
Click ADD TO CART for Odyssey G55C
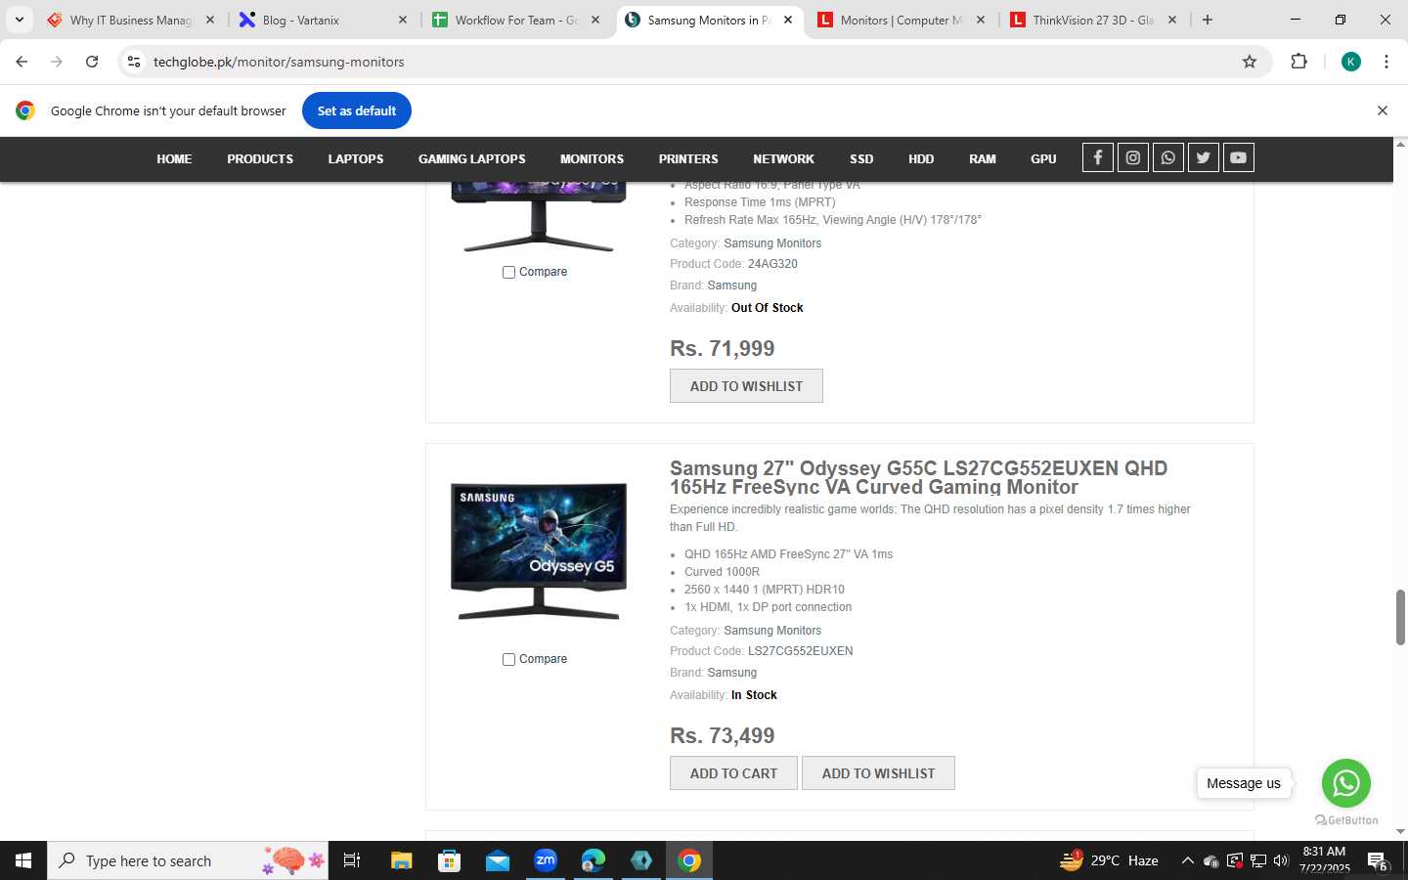733,772
